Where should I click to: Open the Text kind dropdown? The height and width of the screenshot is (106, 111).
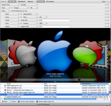(30, 17)
